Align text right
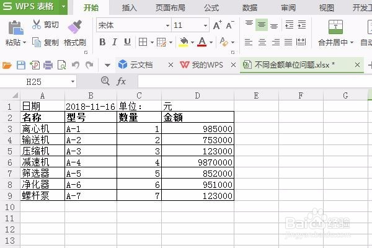This screenshot has height=248, width=372. click(x=276, y=42)
